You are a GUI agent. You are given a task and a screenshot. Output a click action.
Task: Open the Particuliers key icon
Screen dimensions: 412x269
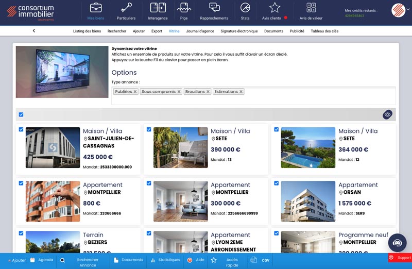tap(126, 8)
